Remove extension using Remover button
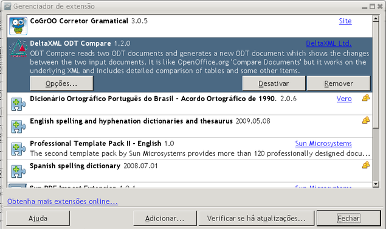Image resolution: width=386 pixels, height=229 pixels. 339,83
